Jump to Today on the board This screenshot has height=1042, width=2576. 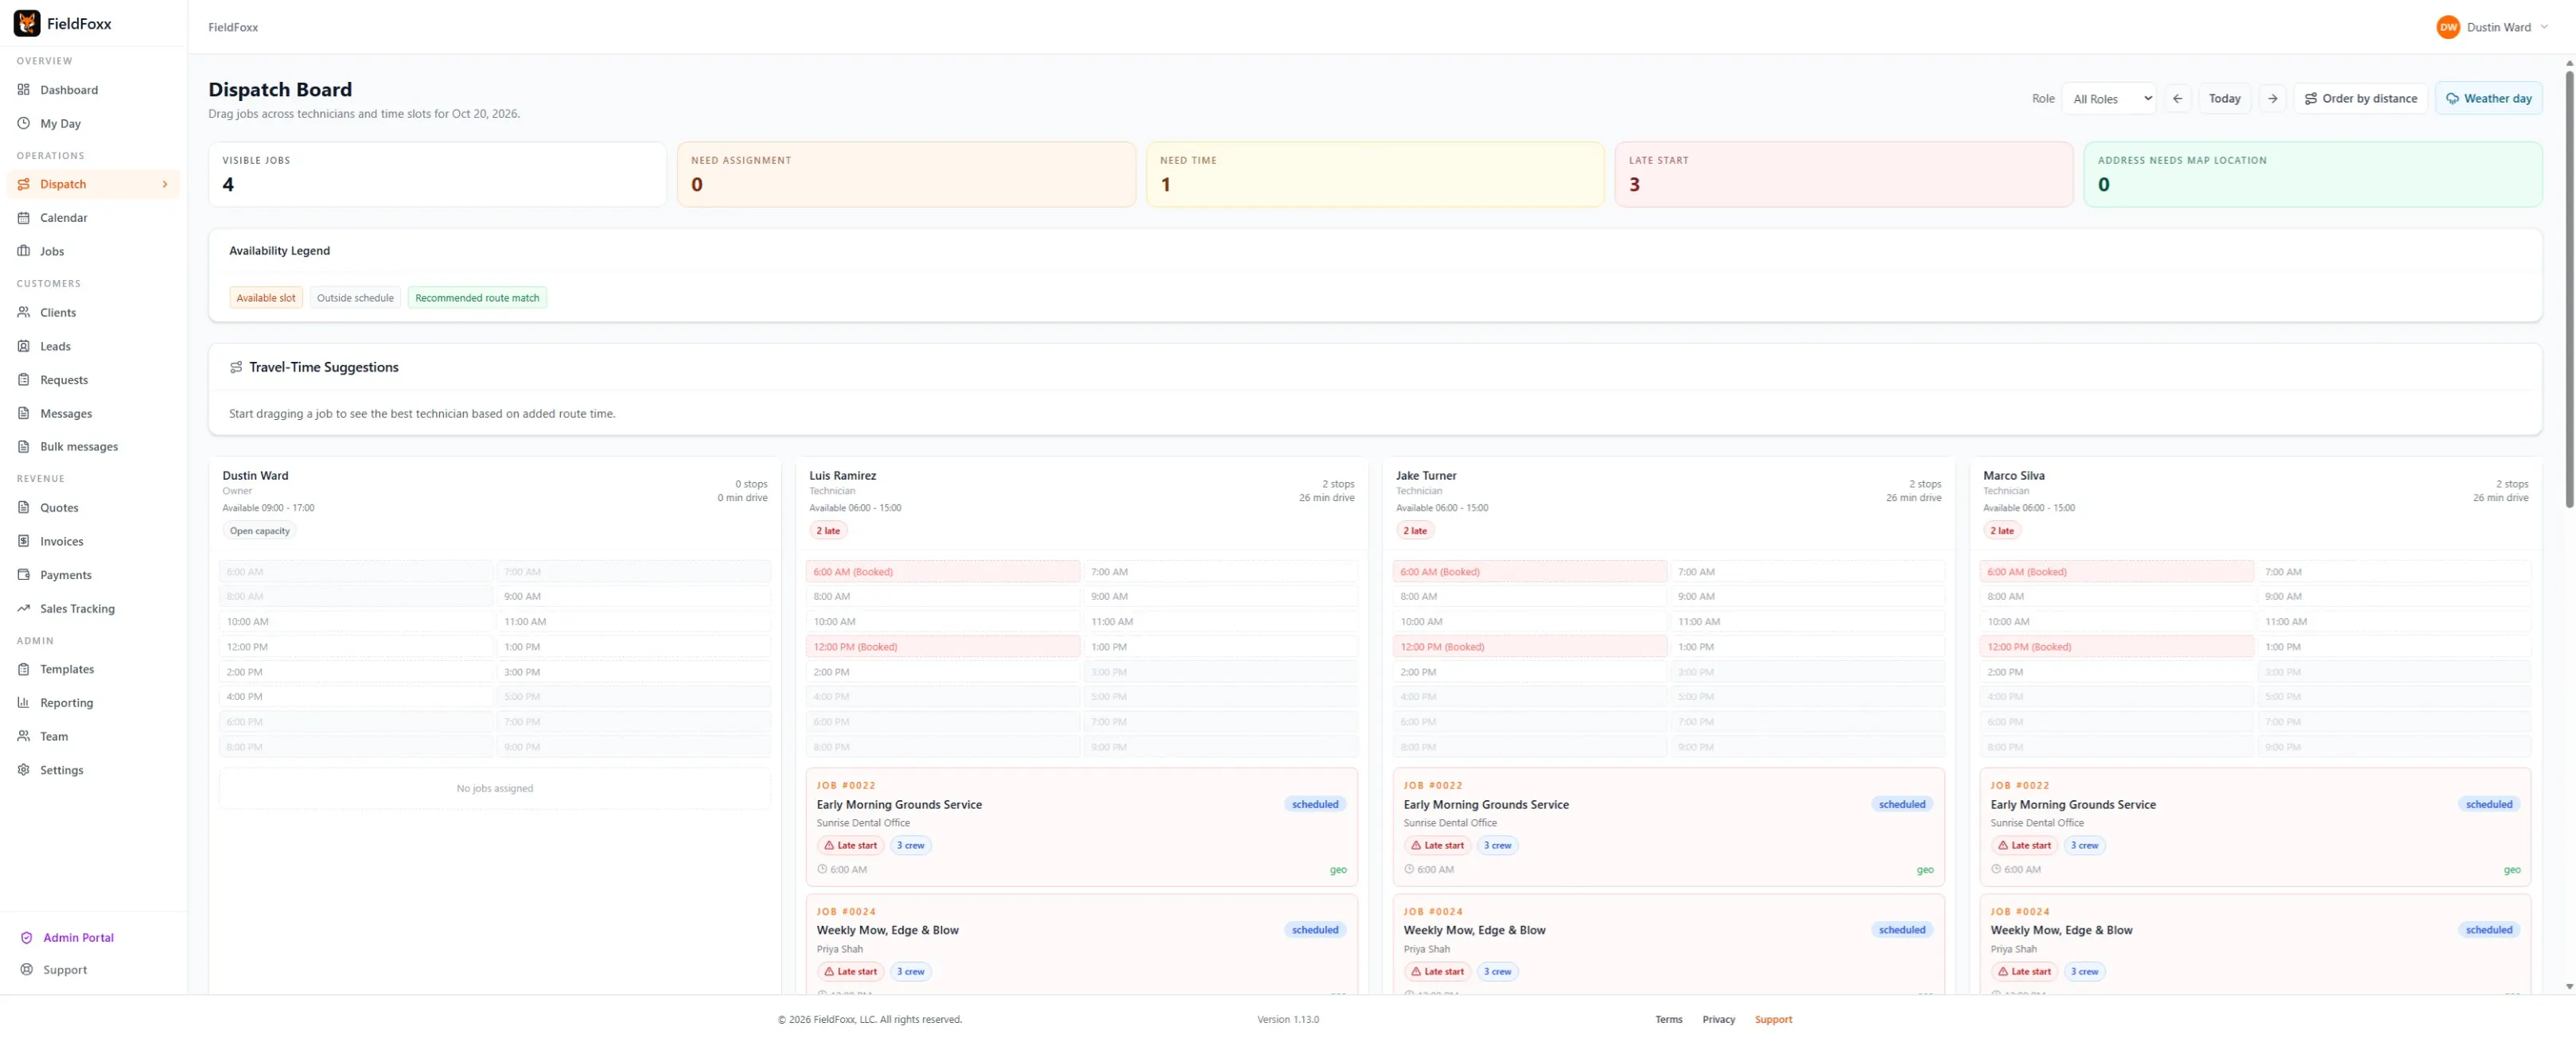click(2224, 99)
